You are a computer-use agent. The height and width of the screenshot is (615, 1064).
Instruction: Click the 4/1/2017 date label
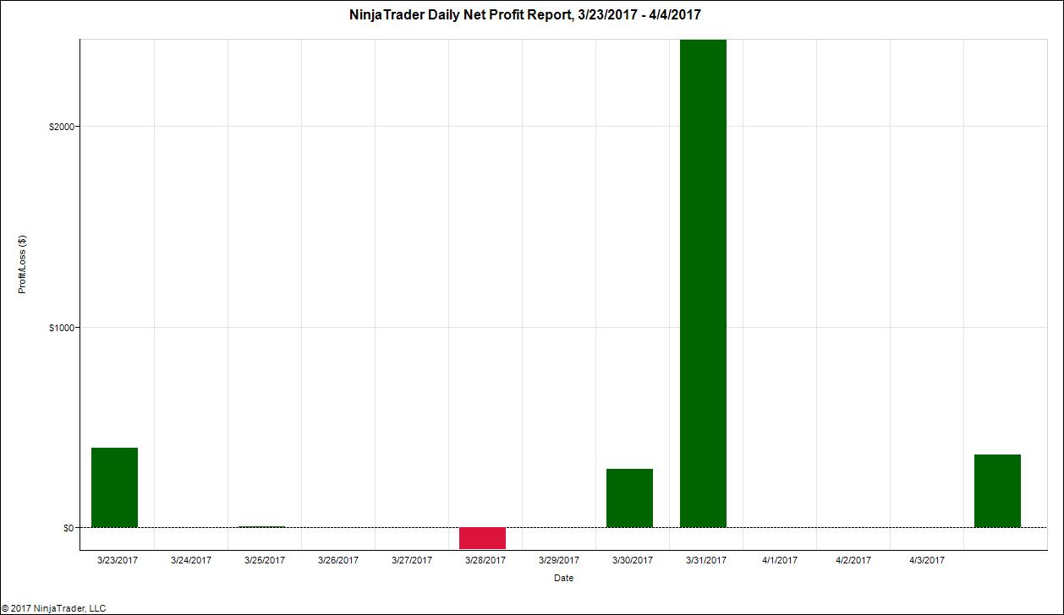pos(780,559)
